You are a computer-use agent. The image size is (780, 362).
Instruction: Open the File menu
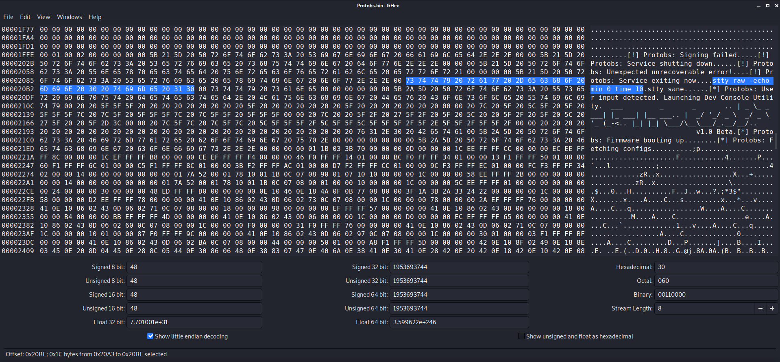point(8,17)
